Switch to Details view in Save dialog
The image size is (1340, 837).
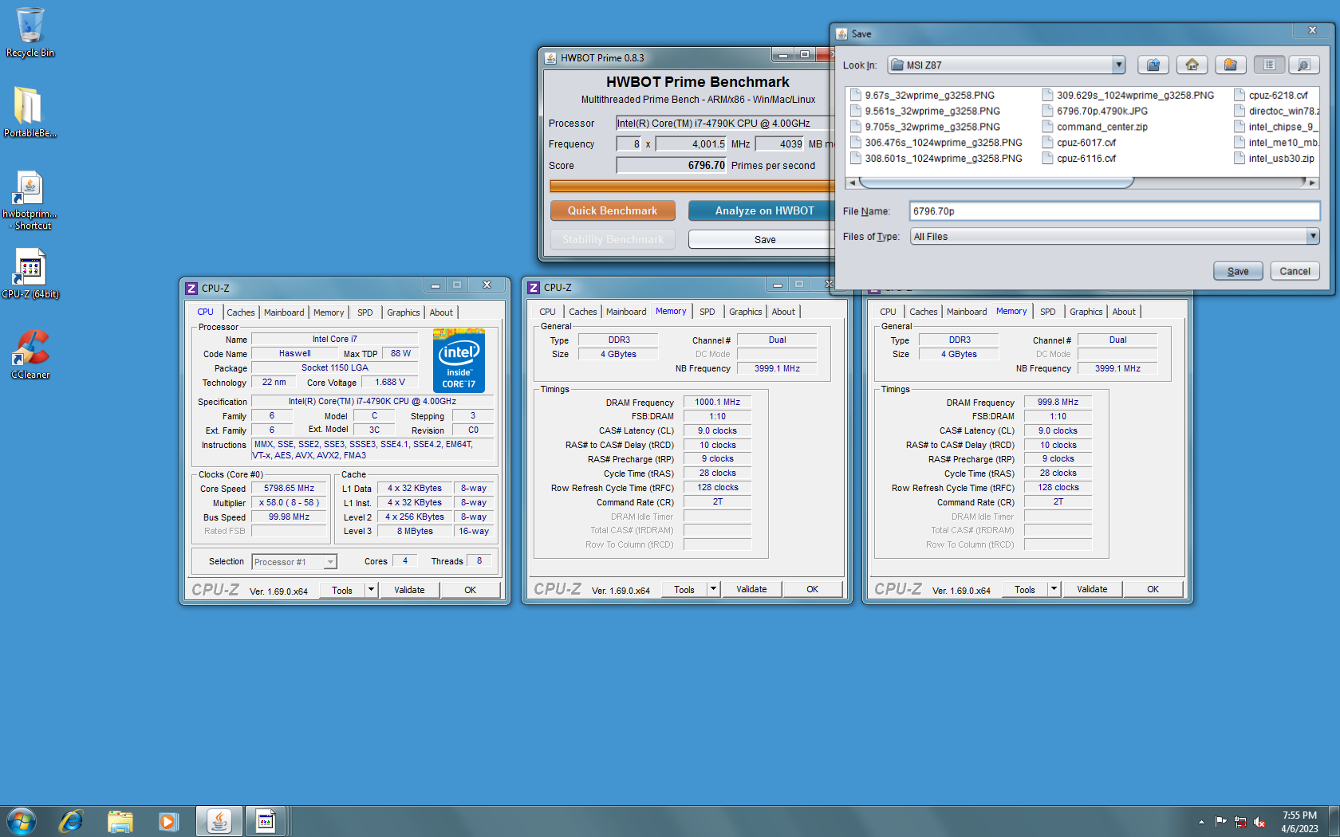pos(1303,65)
